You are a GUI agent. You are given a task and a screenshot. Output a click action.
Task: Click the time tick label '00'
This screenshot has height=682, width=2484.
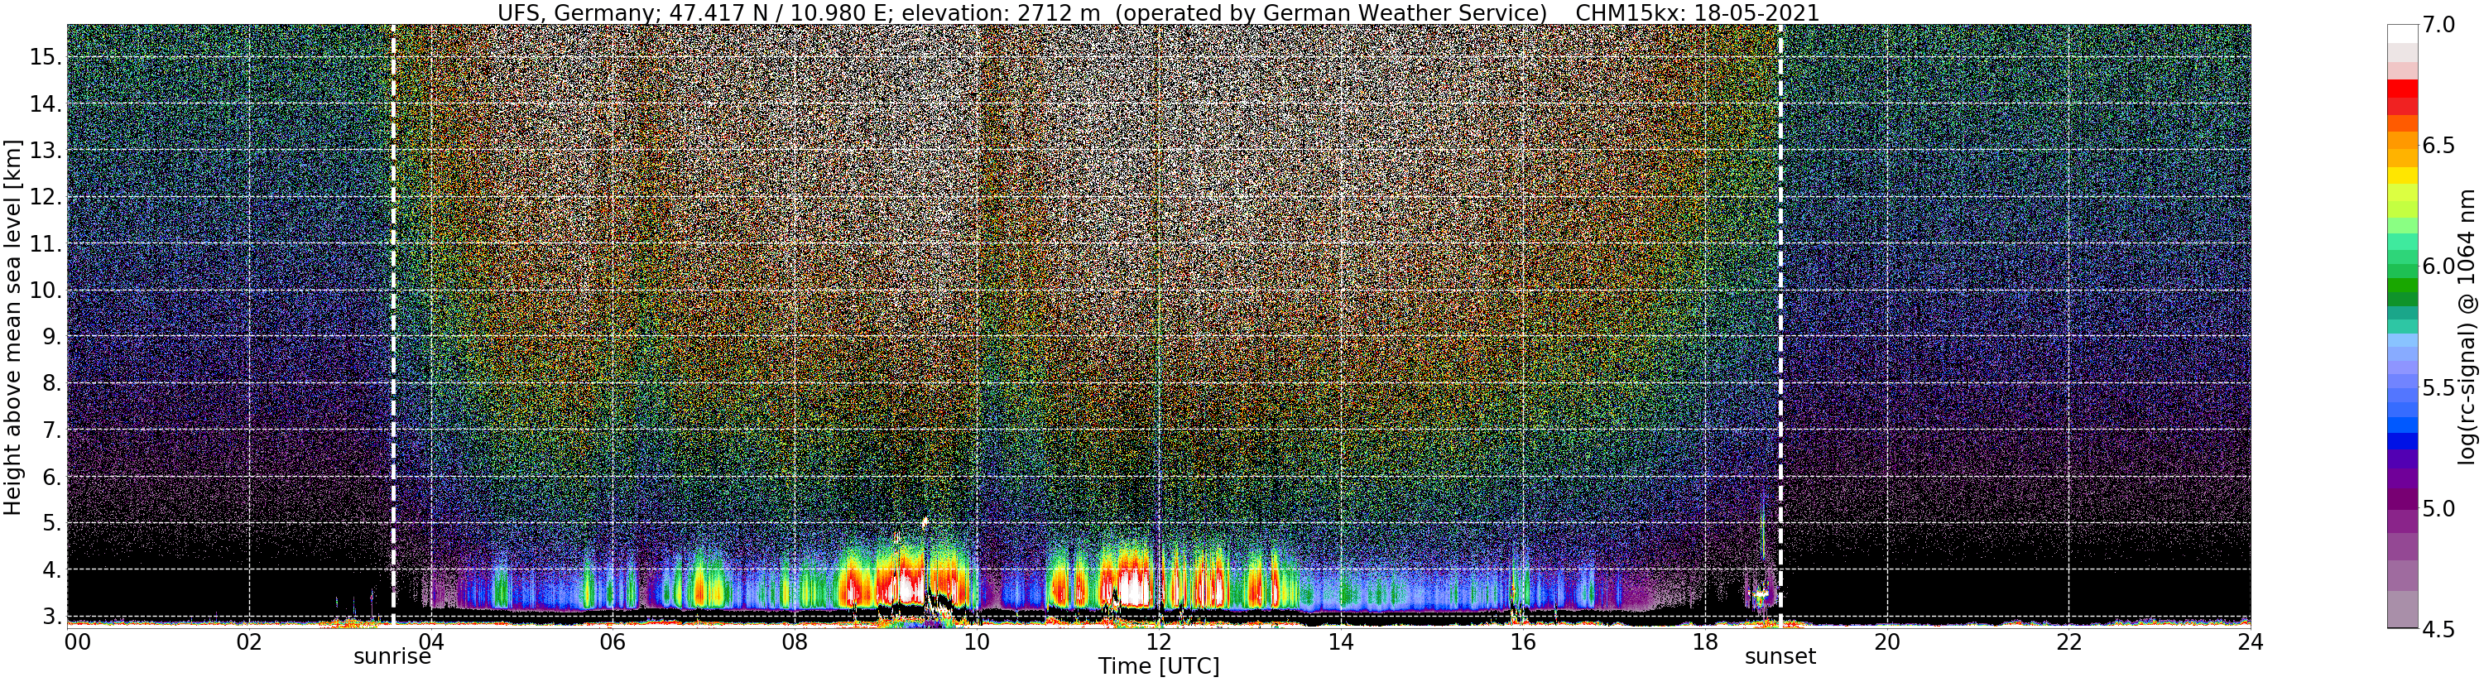coord(76,641)
